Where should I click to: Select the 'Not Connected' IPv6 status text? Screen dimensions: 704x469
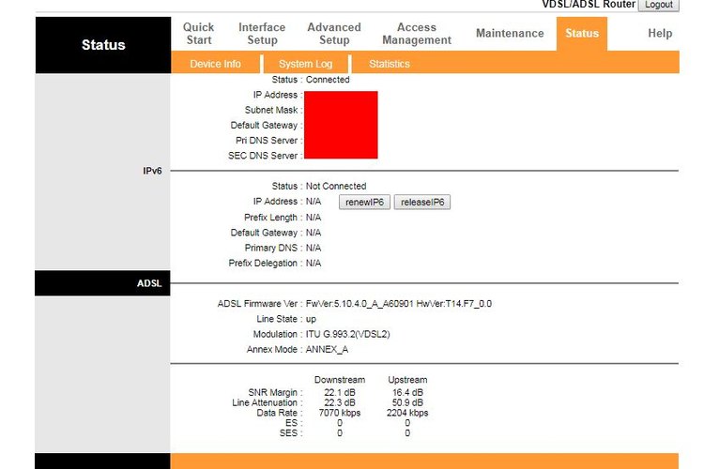336,186
